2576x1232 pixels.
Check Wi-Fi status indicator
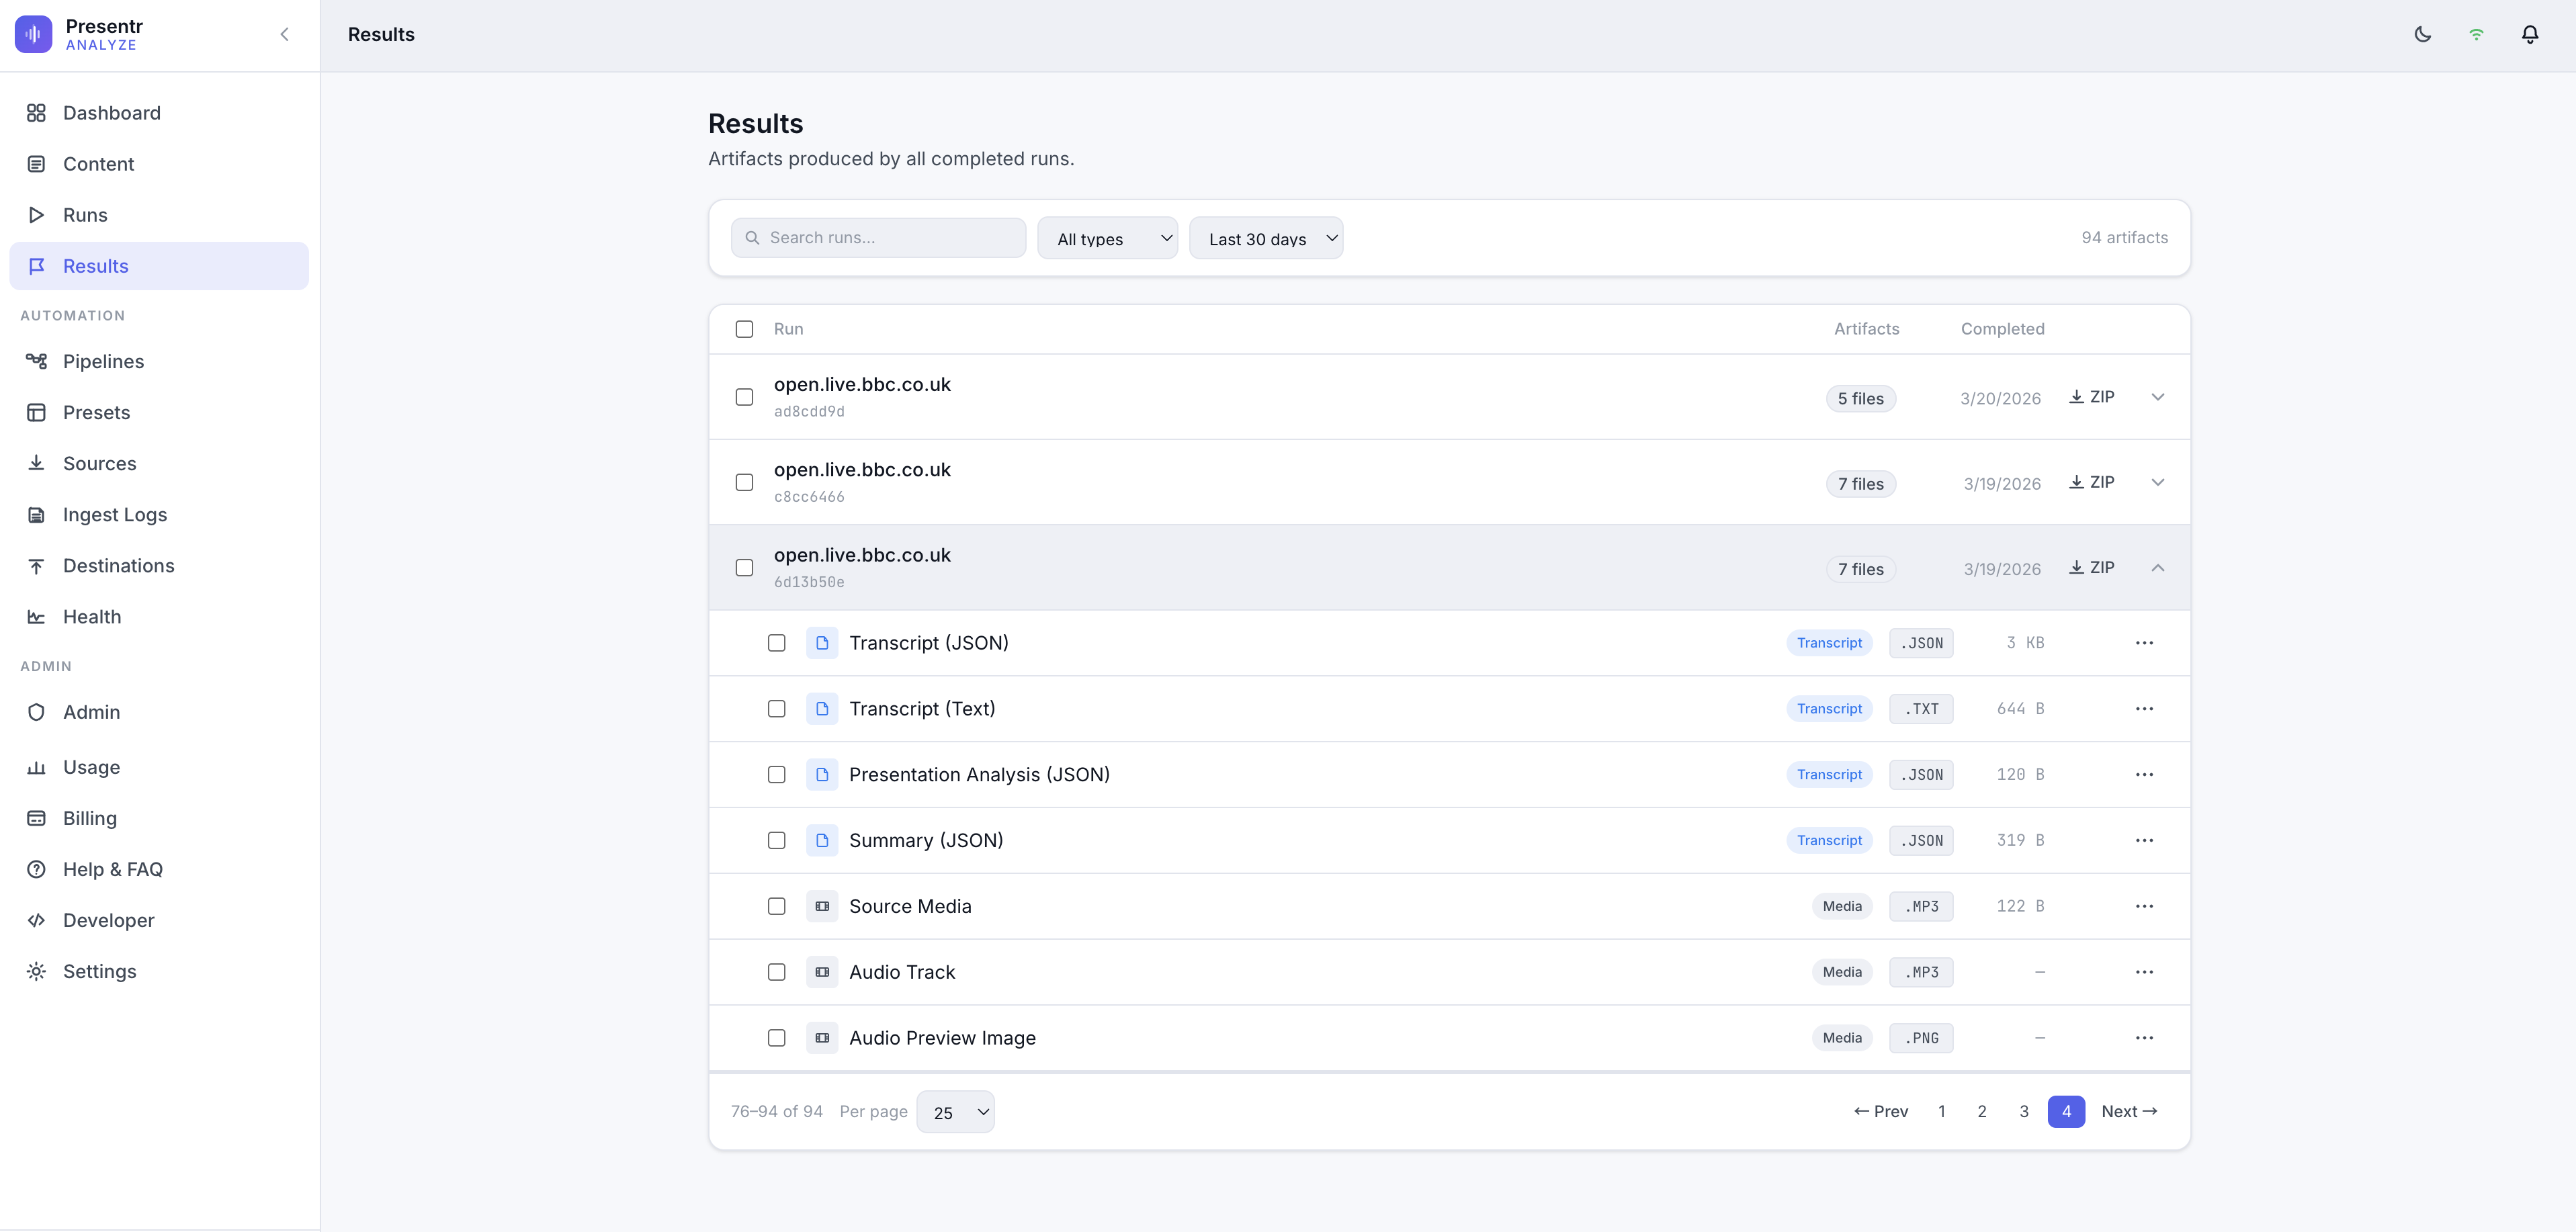(2476, 34)
